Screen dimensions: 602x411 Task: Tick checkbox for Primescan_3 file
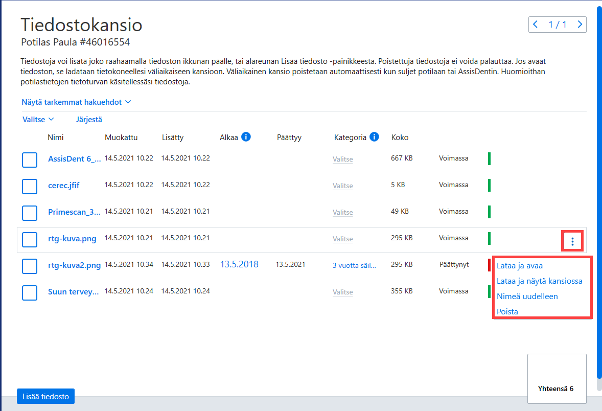pos(30,213)
